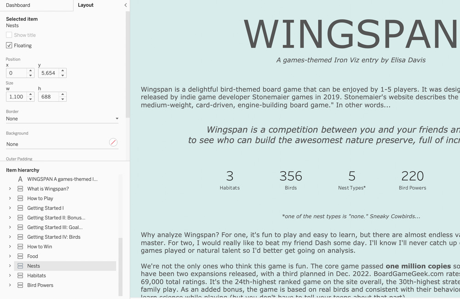Open the Background color picker swatch

pos(113,142)
